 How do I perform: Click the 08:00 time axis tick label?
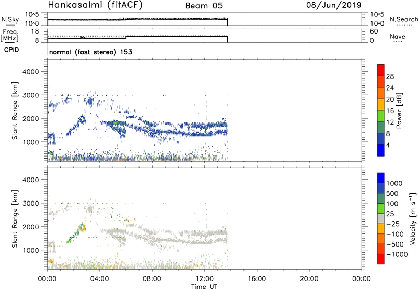click(152, 279)
